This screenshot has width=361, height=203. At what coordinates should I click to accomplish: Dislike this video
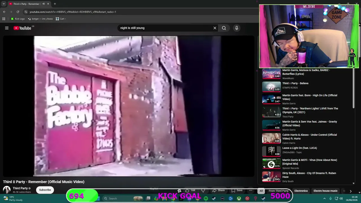click(203, 190)
